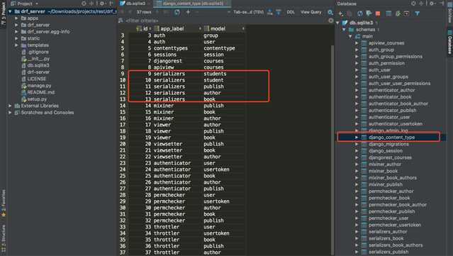Click the Project panel settings gear icon
453x256 pixels.
(x=102, y=4)
